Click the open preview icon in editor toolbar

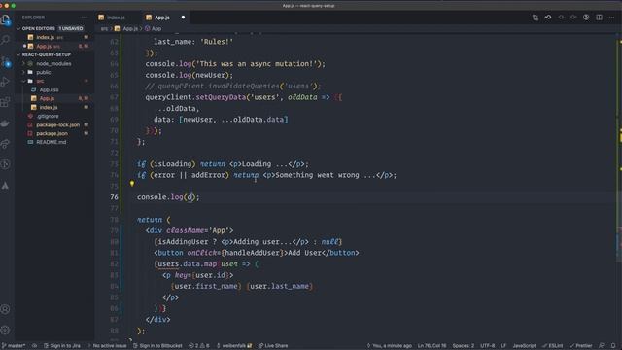point(586,17)
